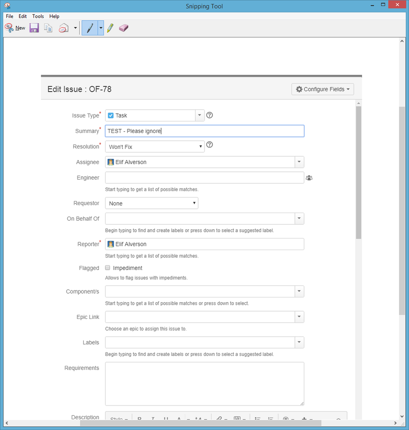The height and width of the screenshot is (430, 409).
Task: Click the Edit Issue : OF-78 heading
Action: tap(79, 89)
